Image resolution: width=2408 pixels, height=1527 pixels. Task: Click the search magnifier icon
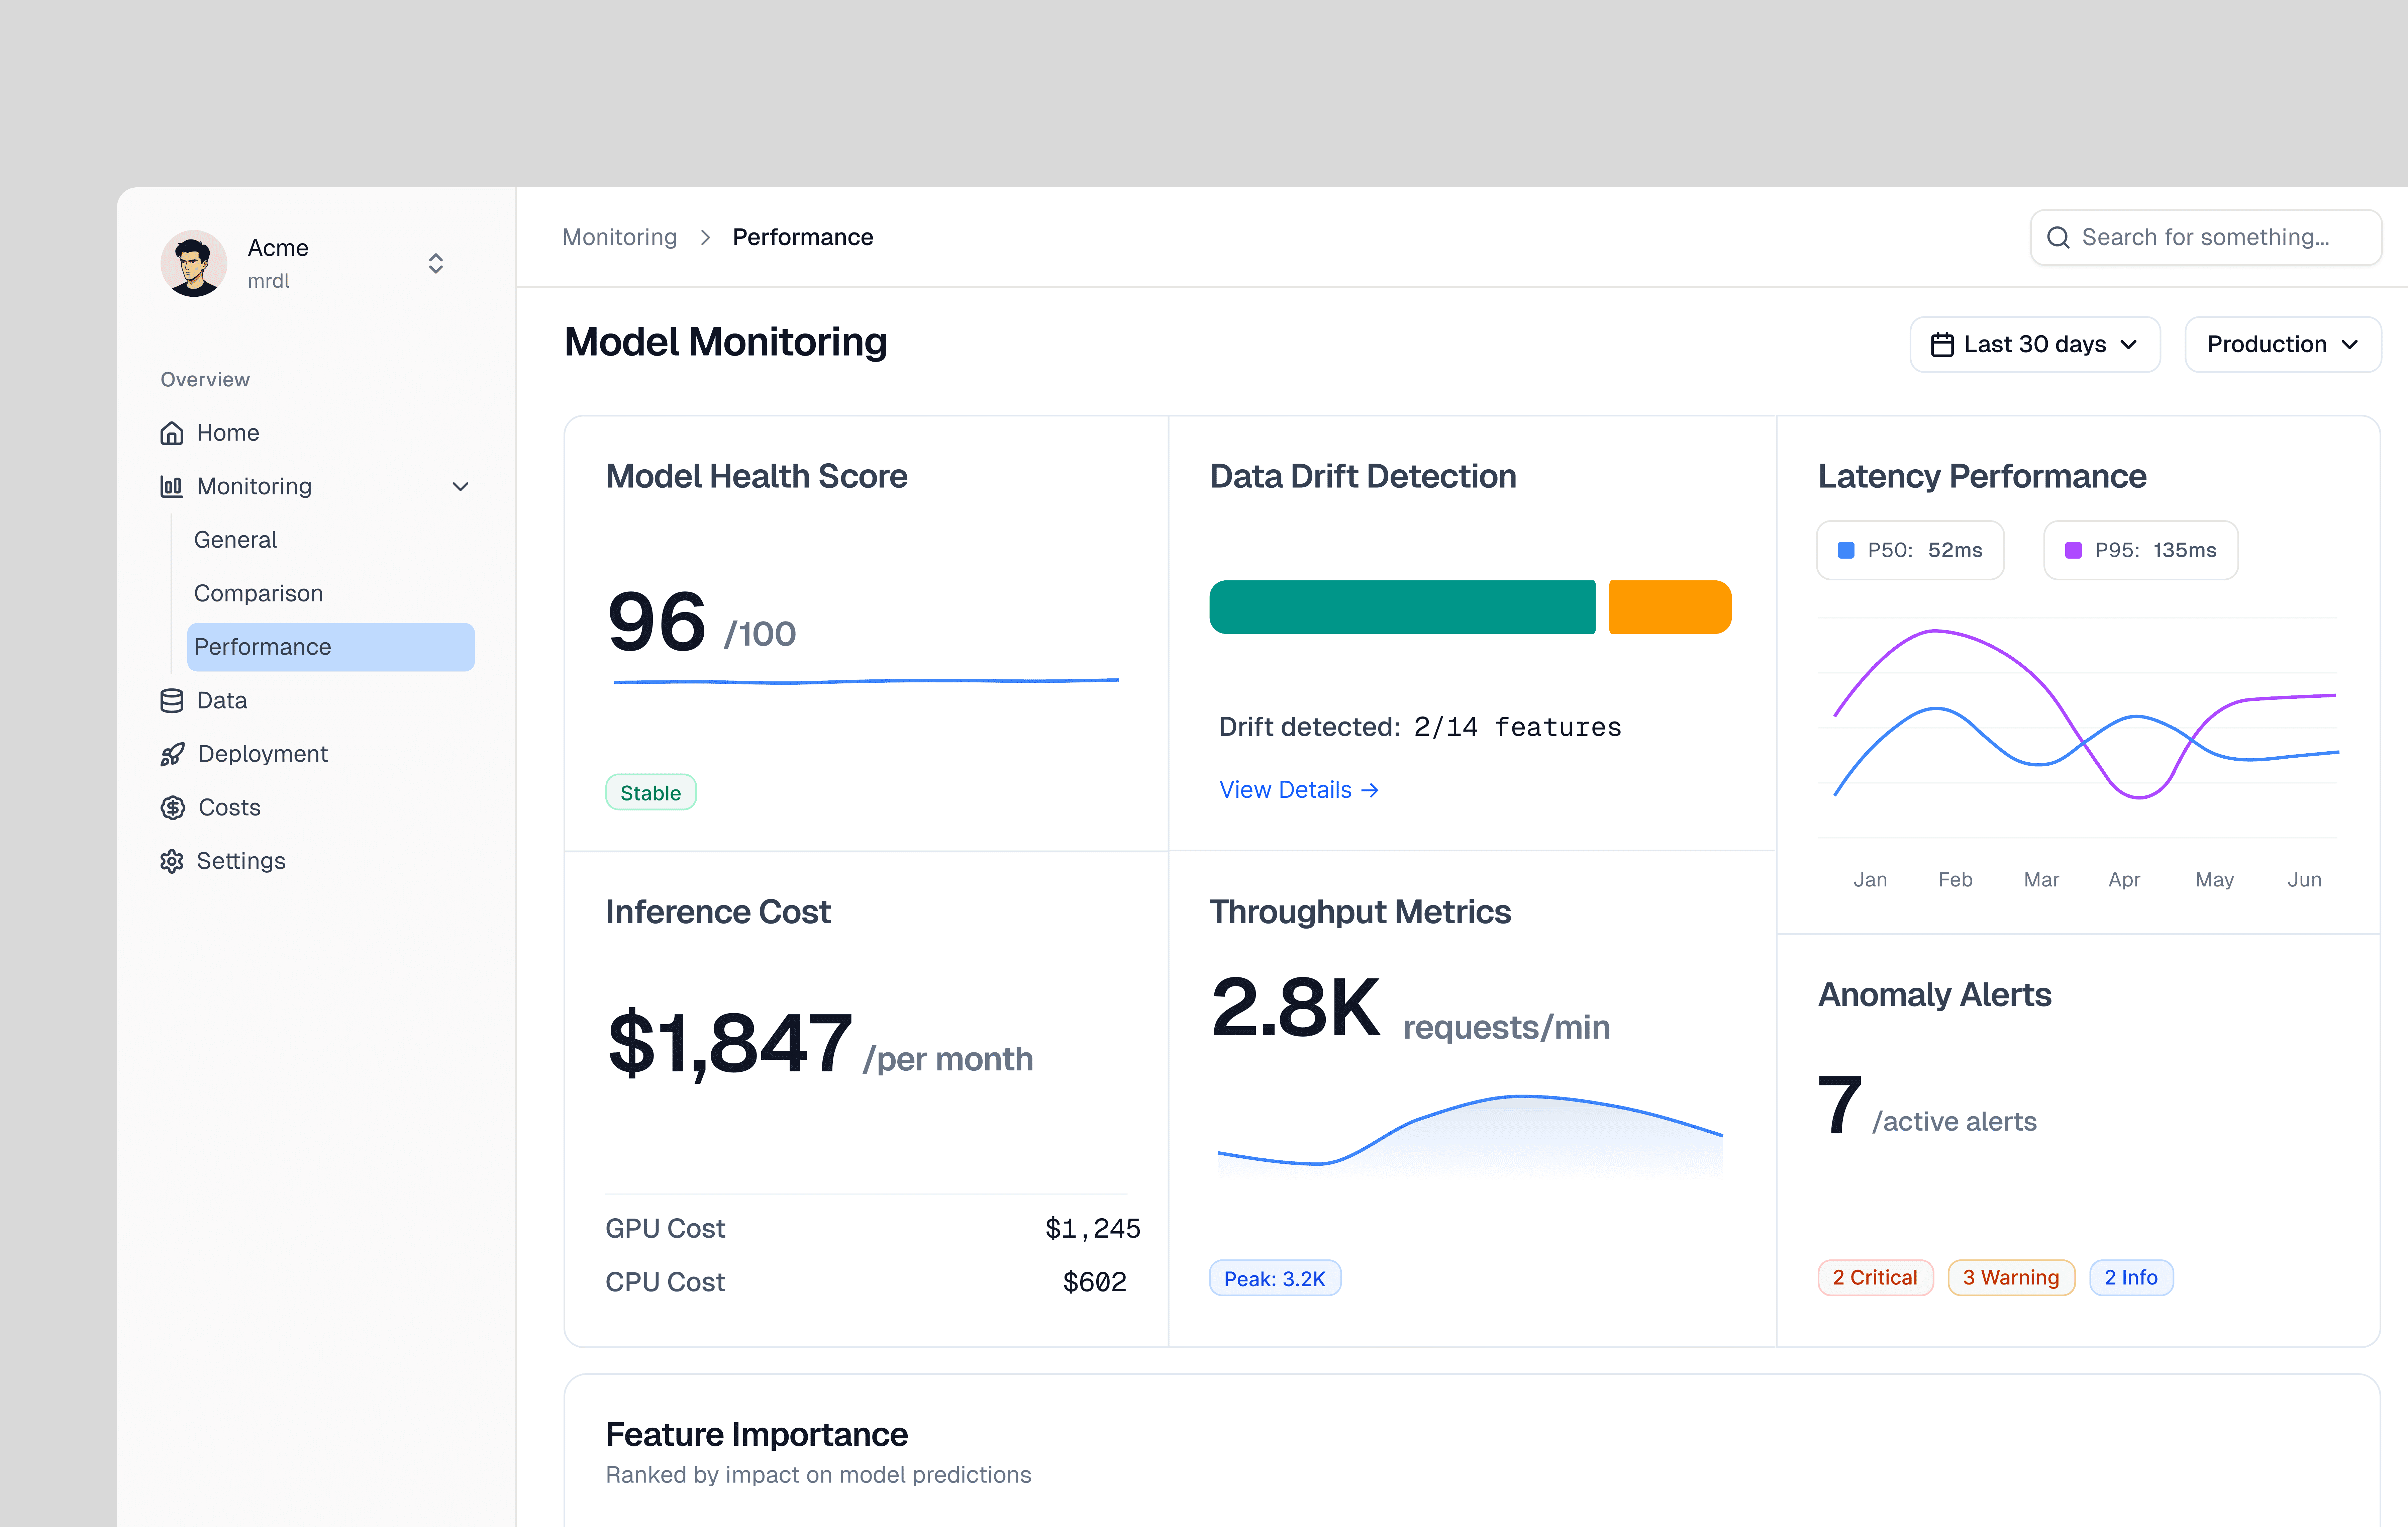(x=2058, y=237)
